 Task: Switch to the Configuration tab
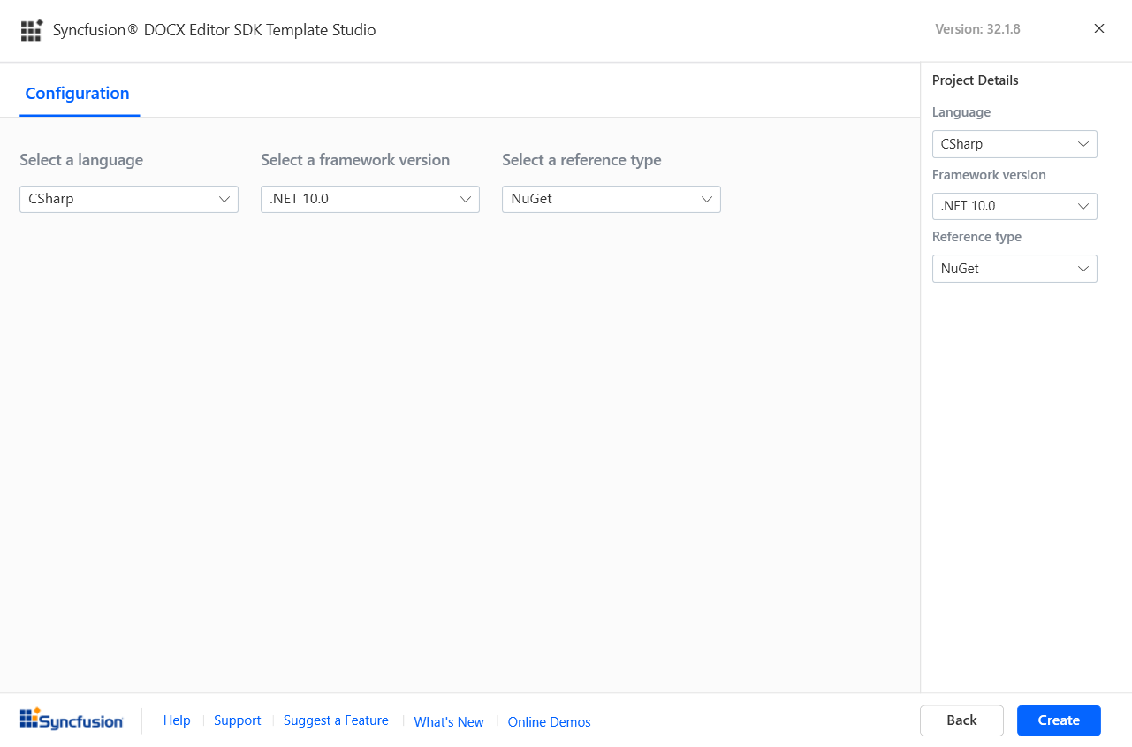(x=78, y=94)
